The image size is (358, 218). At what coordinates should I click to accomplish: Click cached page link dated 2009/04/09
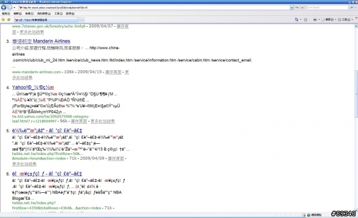tap(116, 158)
